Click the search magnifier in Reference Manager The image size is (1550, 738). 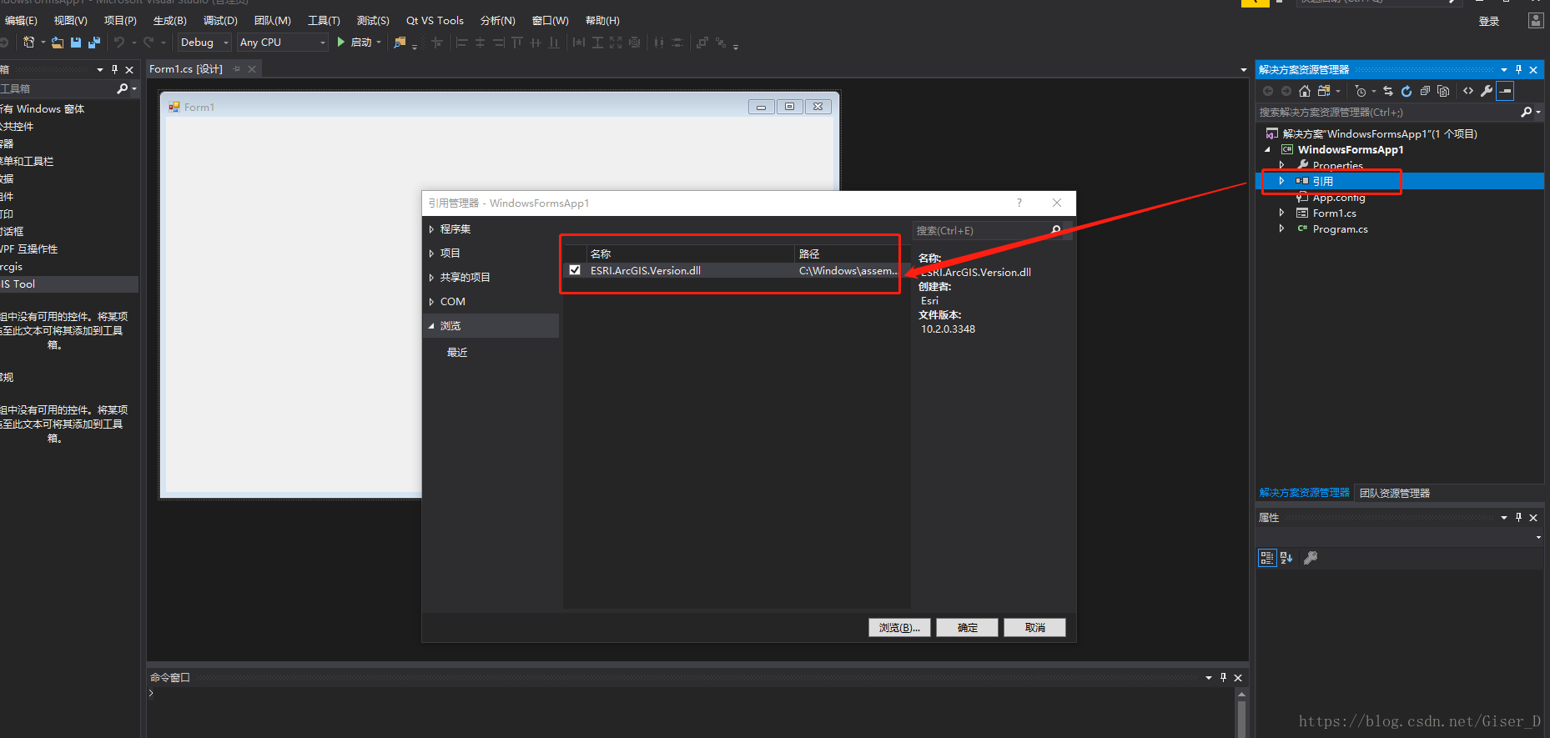point(1056,230)
